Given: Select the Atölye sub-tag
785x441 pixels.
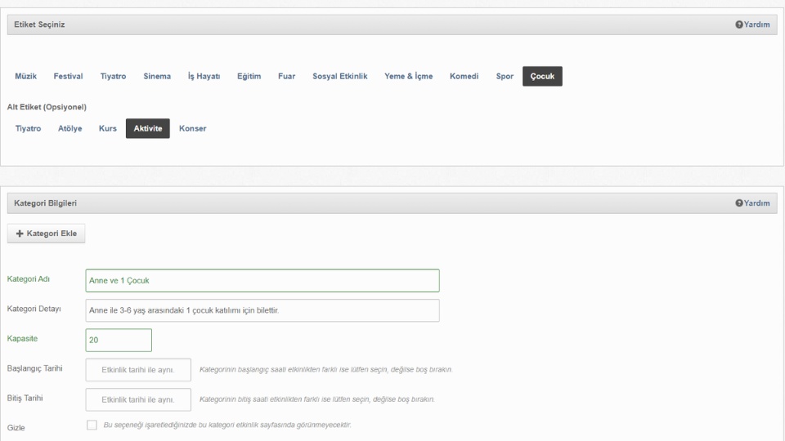Looking at the screenshot, I should click(x=70, y=129).
